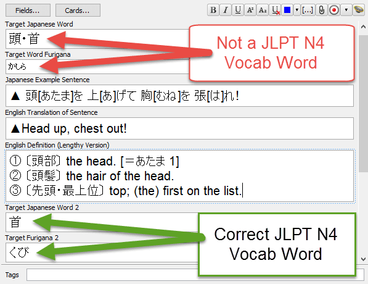The width and height of the screenshot is (368, 284).
Task: Open the Fields... dialog
Action: [x=28, y=10]
